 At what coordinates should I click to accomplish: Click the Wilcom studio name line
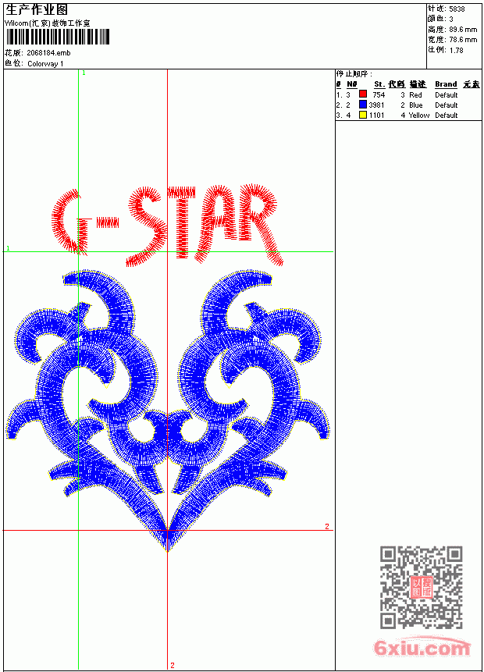pos(47,23)
